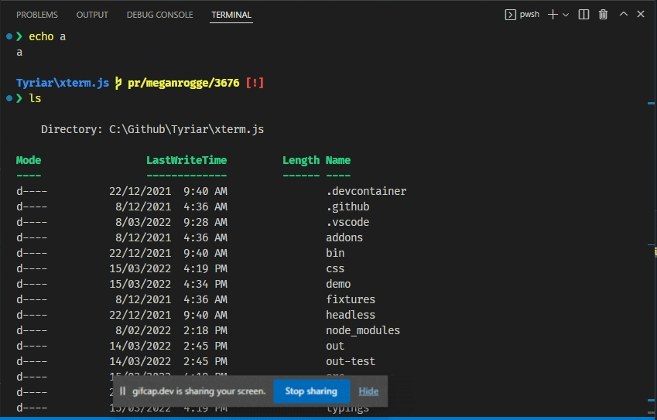Click the Stop sharing button
The width and height of the screenshot is (657, 420).
pos(311,391)
